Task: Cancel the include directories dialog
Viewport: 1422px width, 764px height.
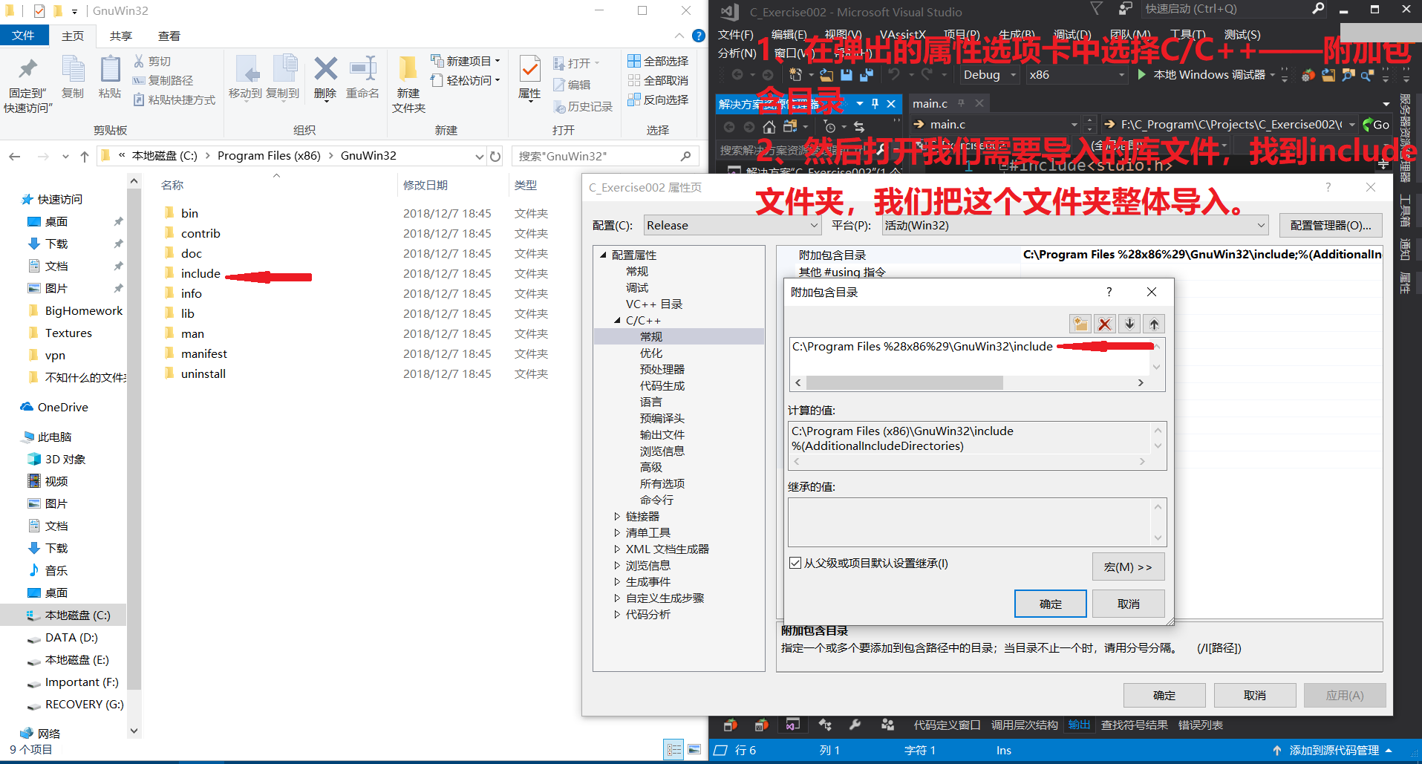Action: [1129, 604]
